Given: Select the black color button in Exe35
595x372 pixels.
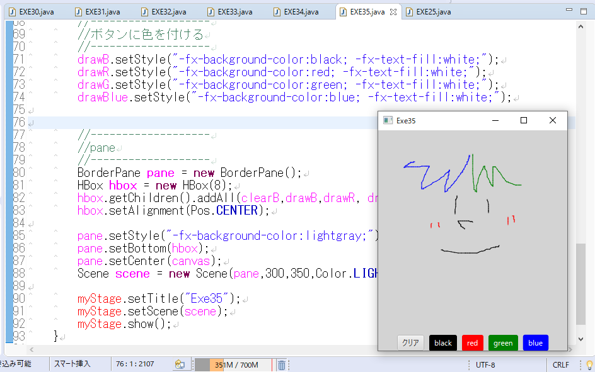Looking at the screenshot, I should coord(443,343).
